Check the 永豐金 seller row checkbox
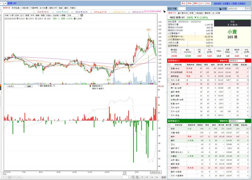 coord(169,156)
